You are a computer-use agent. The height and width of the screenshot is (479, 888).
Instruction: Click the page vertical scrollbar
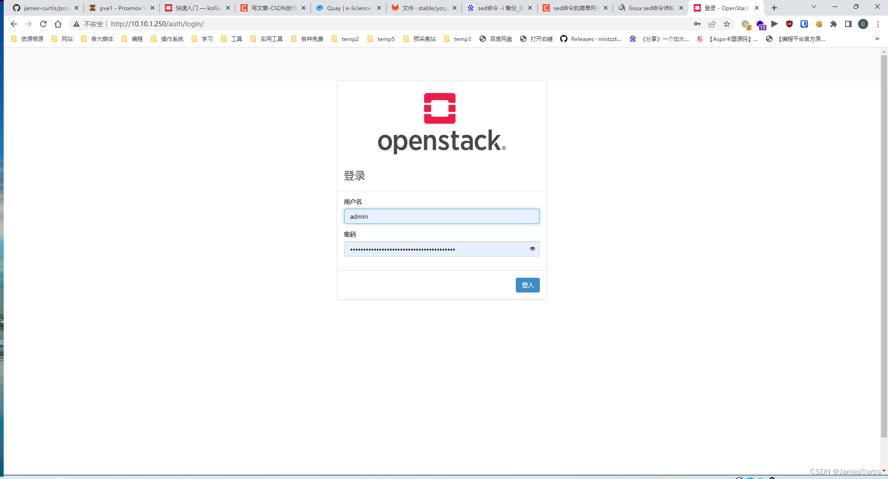(883, 246)
